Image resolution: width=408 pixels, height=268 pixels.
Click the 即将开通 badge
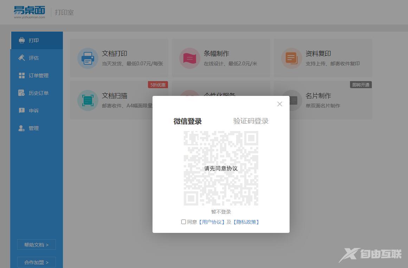pyautogui.click(x=361, y=85)
